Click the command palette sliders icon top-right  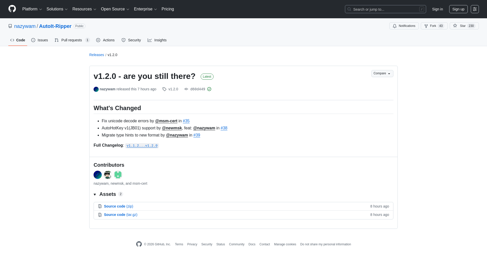coord(475,9)
